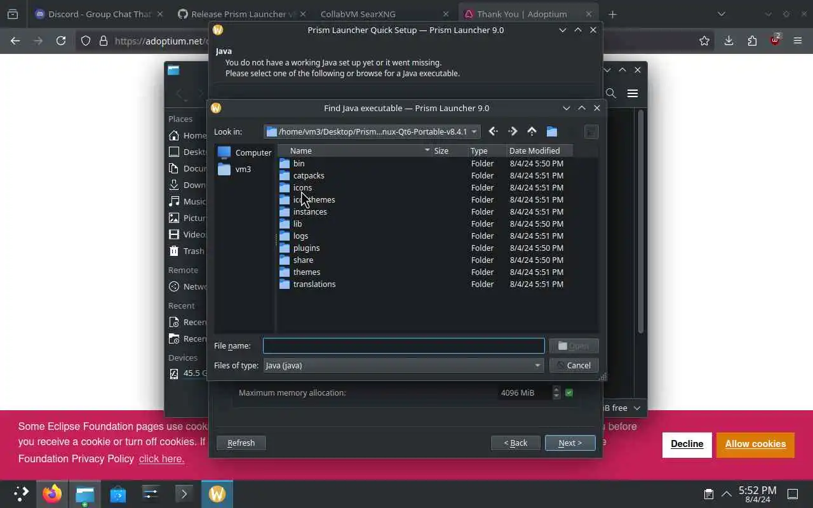
Task: Click the File name input field
Action: [x=403, y=345]
